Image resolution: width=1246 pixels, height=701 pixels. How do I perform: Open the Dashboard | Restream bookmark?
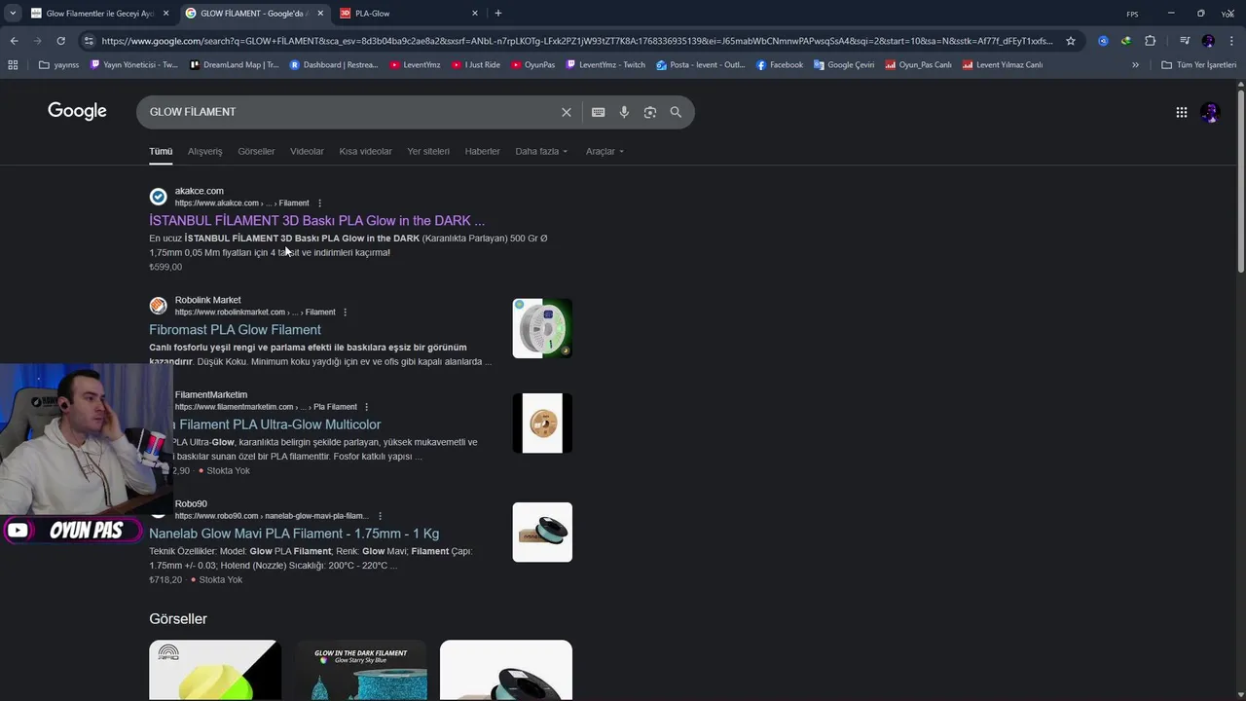[x=333, y=65]
